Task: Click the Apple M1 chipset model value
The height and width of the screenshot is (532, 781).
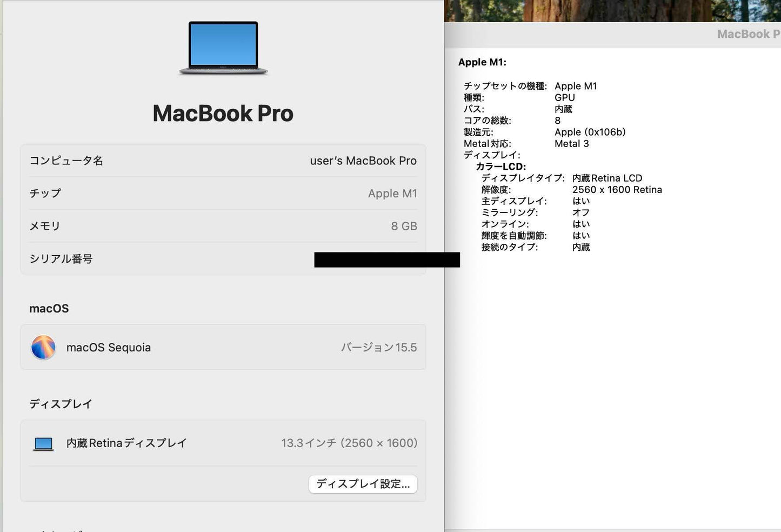Action: pos(576,86)
